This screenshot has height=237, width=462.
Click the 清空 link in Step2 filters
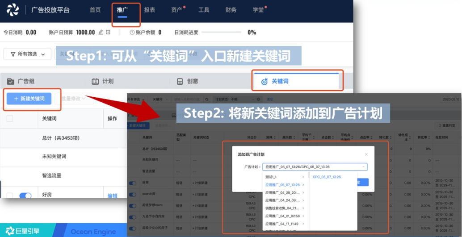(x=269, y=99)
